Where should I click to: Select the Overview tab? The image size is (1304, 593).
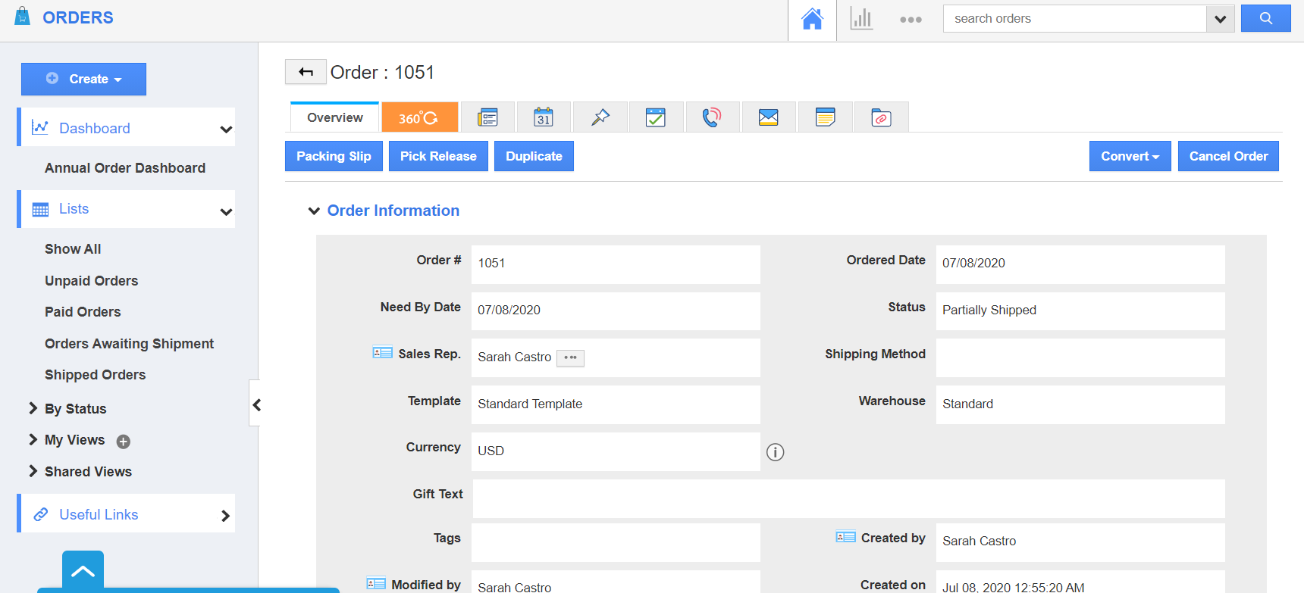coord(334,117)
